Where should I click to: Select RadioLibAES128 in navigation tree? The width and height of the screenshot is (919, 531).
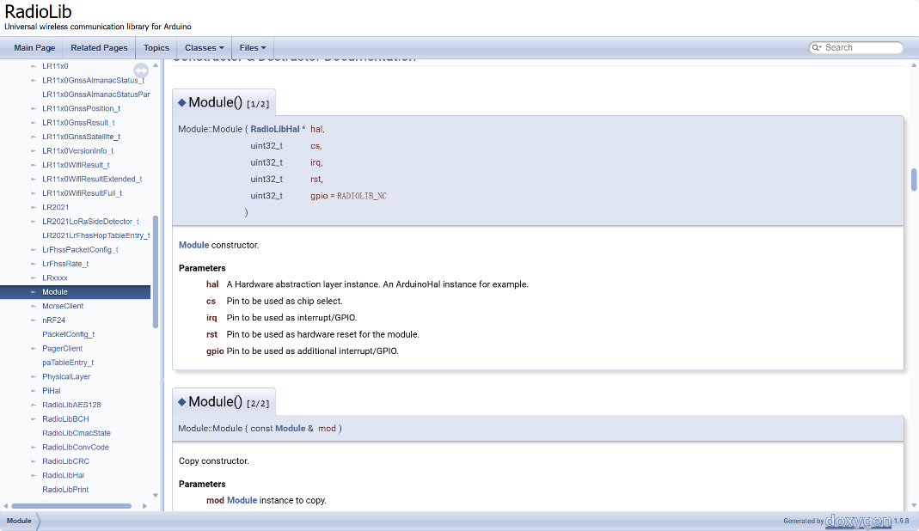(x=71, y=405)
